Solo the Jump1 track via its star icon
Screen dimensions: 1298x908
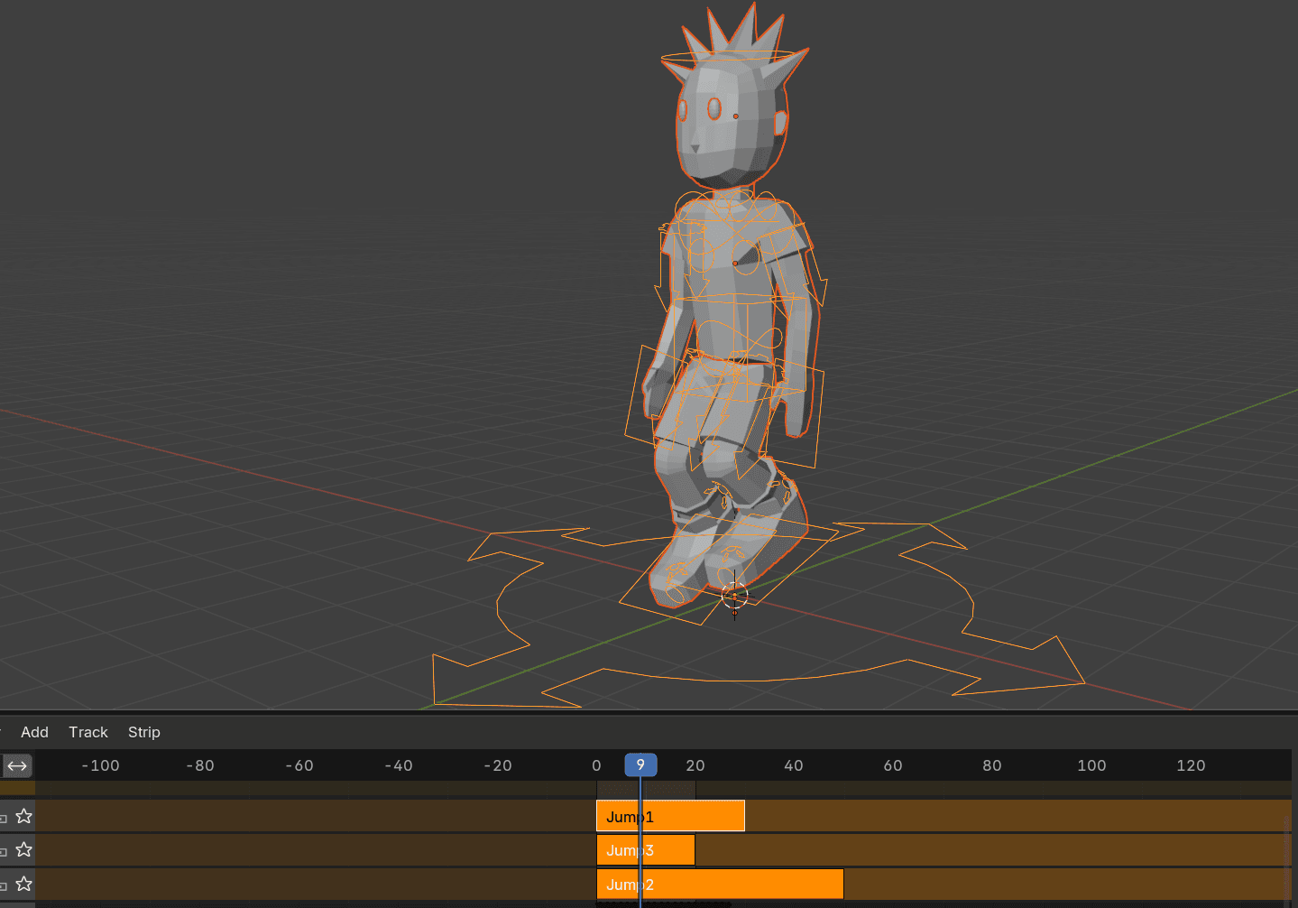[24, 815]
